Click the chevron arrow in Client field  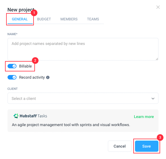click(x=153, y=98)
